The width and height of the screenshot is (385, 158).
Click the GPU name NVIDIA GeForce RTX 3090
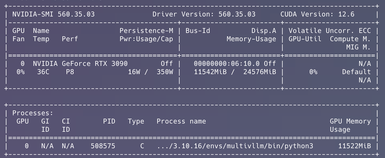coord(80,64)
